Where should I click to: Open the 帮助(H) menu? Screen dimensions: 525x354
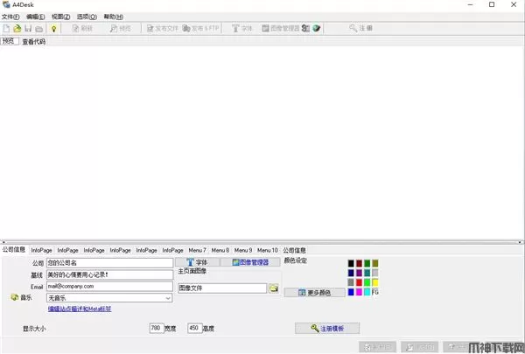(114, 17)
